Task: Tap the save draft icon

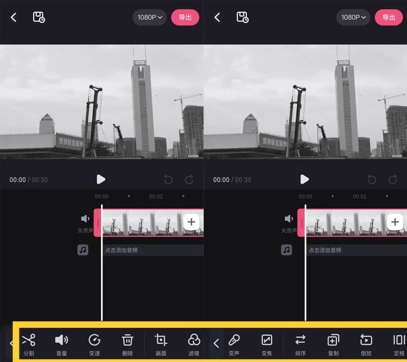Action: pos(39,17)
